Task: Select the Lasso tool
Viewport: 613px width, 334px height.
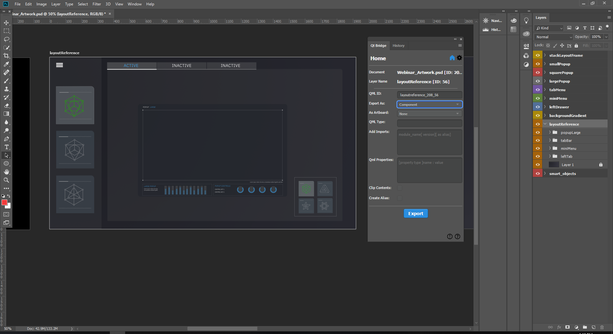Action: tap(6, 39)
